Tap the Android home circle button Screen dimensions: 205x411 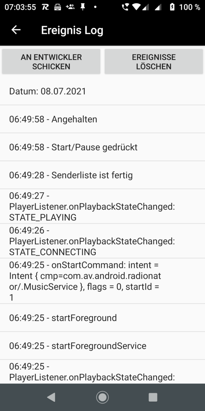(102, 397)
